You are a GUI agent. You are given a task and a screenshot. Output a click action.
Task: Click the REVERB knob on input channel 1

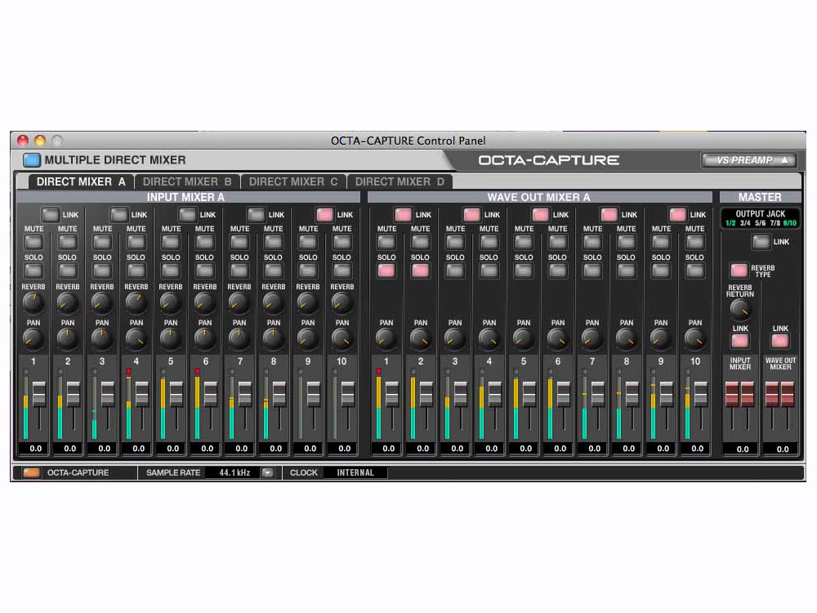click(33, 302)
